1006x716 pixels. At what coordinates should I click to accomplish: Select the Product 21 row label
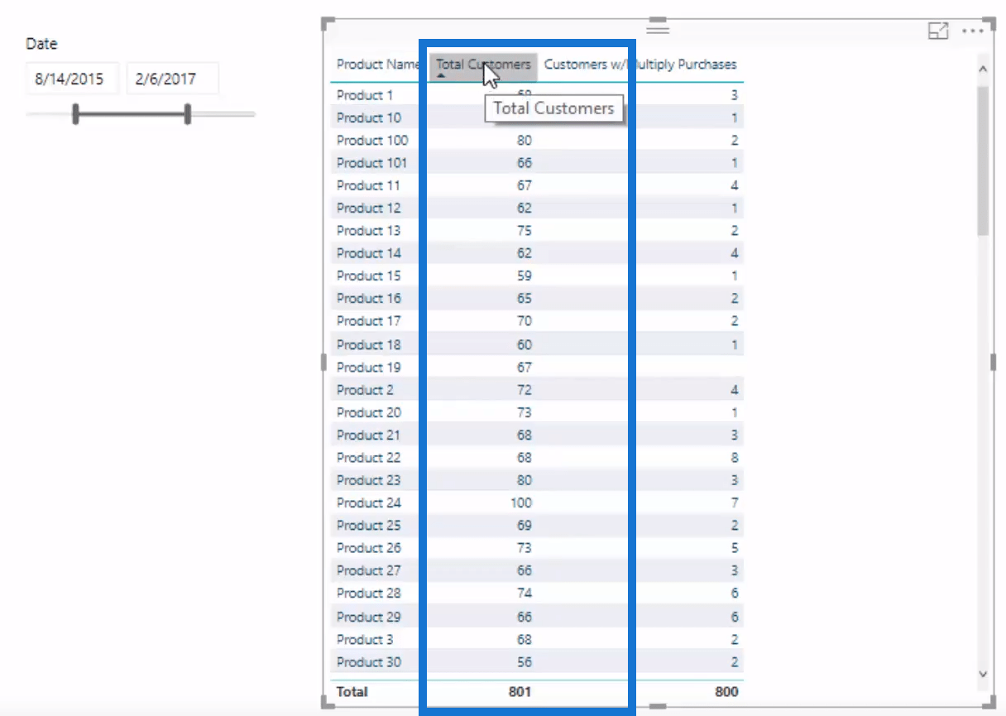point(369,435)
